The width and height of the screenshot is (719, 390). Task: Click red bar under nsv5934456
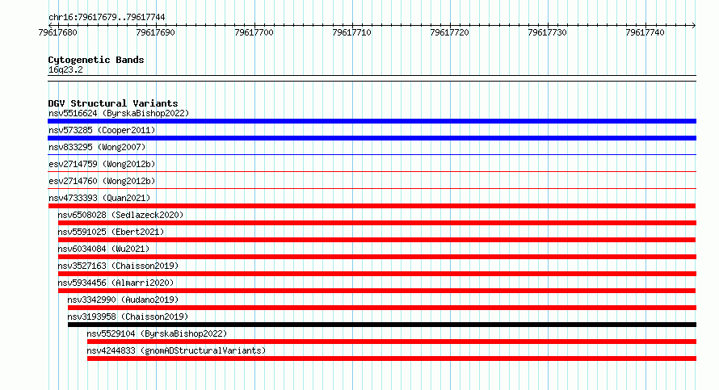377,291
